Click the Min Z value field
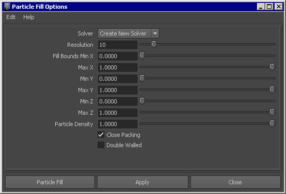 tap(118, 101)
